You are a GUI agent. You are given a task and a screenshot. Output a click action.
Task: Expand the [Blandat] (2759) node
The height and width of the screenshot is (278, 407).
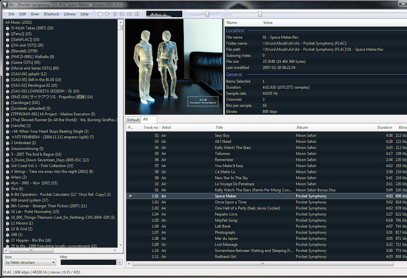click(7, 51)
